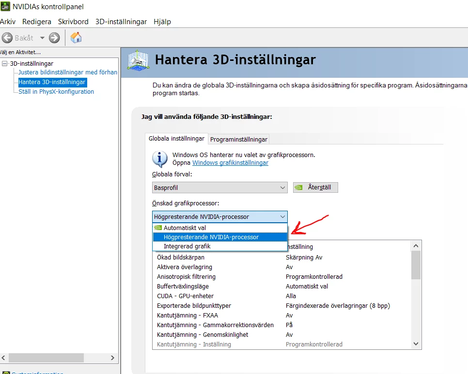
Task: Select Kantutjämning - Genomskinlighet row
Action: click(x=282, y=335)
